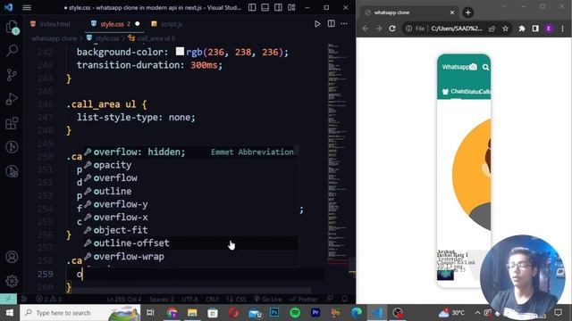Viewport: 572px width, 321px height.
Task: Open Chrome Extensions puzzle icon
Action: [x=522, y=29]
